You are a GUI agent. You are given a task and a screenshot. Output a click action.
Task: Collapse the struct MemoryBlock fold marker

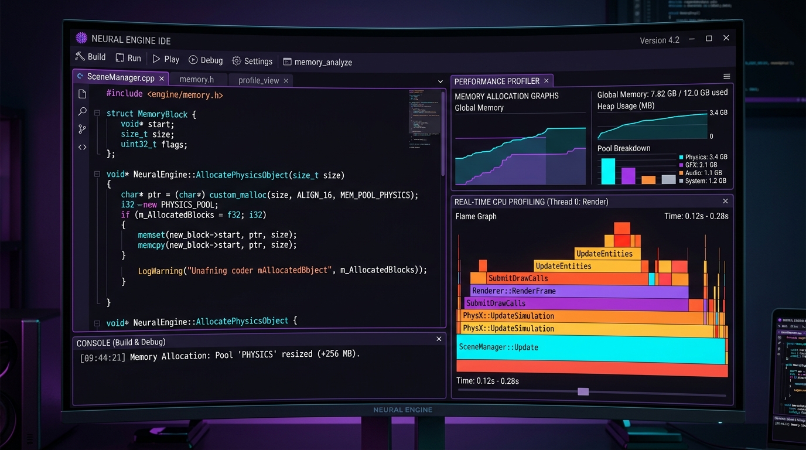click(x=97, y=113)
